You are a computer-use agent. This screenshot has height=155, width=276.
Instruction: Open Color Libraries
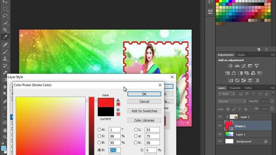[x=144, y=121]
